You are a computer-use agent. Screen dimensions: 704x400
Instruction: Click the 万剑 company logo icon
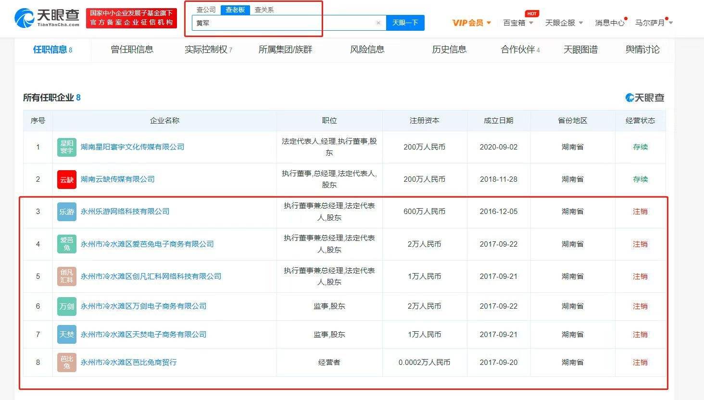(66, 306)
